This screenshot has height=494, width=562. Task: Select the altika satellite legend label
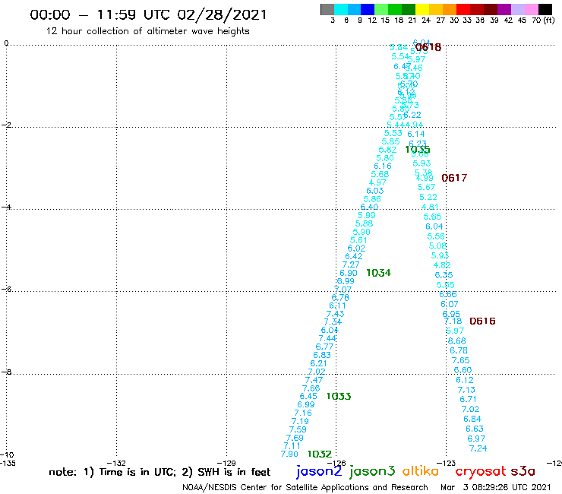click(421, 470)
